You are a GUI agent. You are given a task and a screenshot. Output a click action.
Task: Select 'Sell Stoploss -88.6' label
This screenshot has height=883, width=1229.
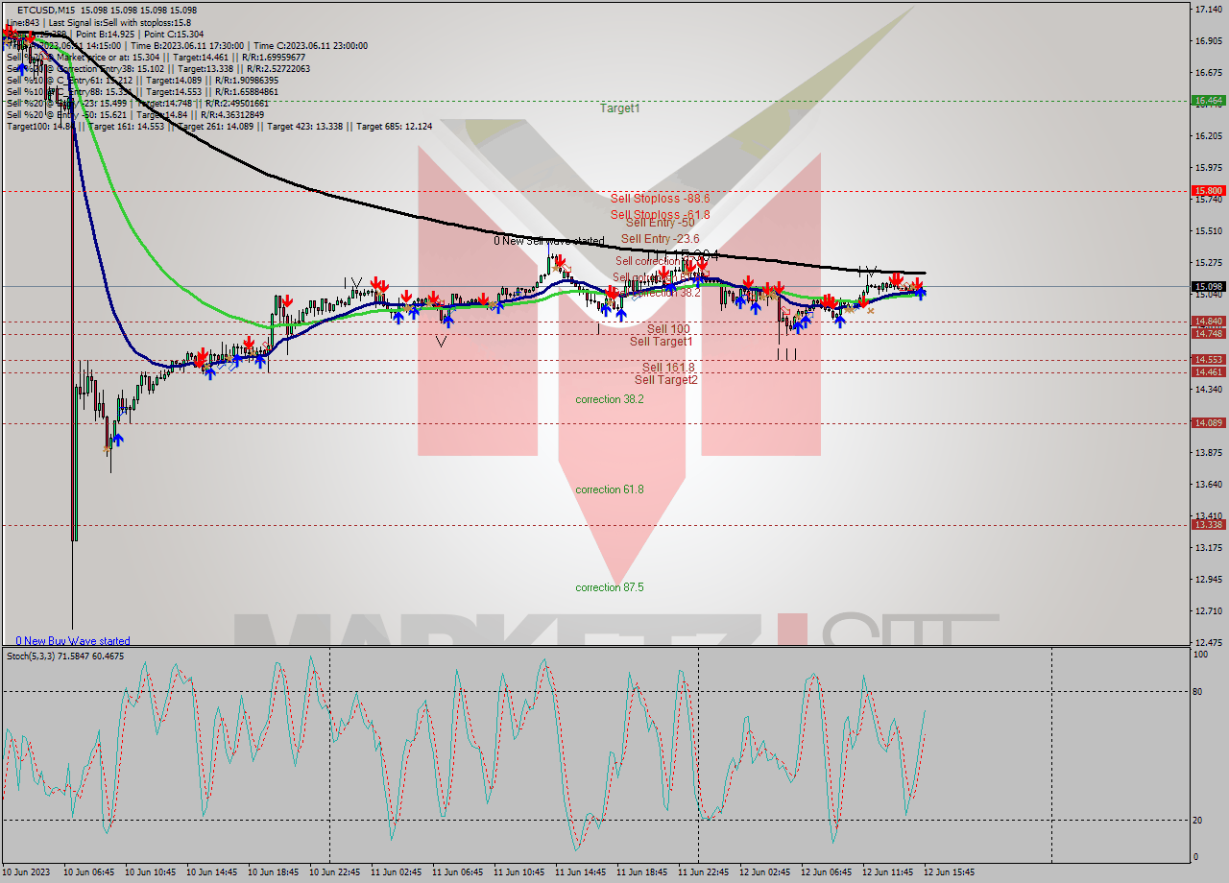click(x=661, y=198)
